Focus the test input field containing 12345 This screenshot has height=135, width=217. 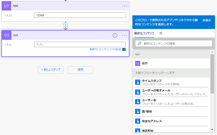pos(80,15)
